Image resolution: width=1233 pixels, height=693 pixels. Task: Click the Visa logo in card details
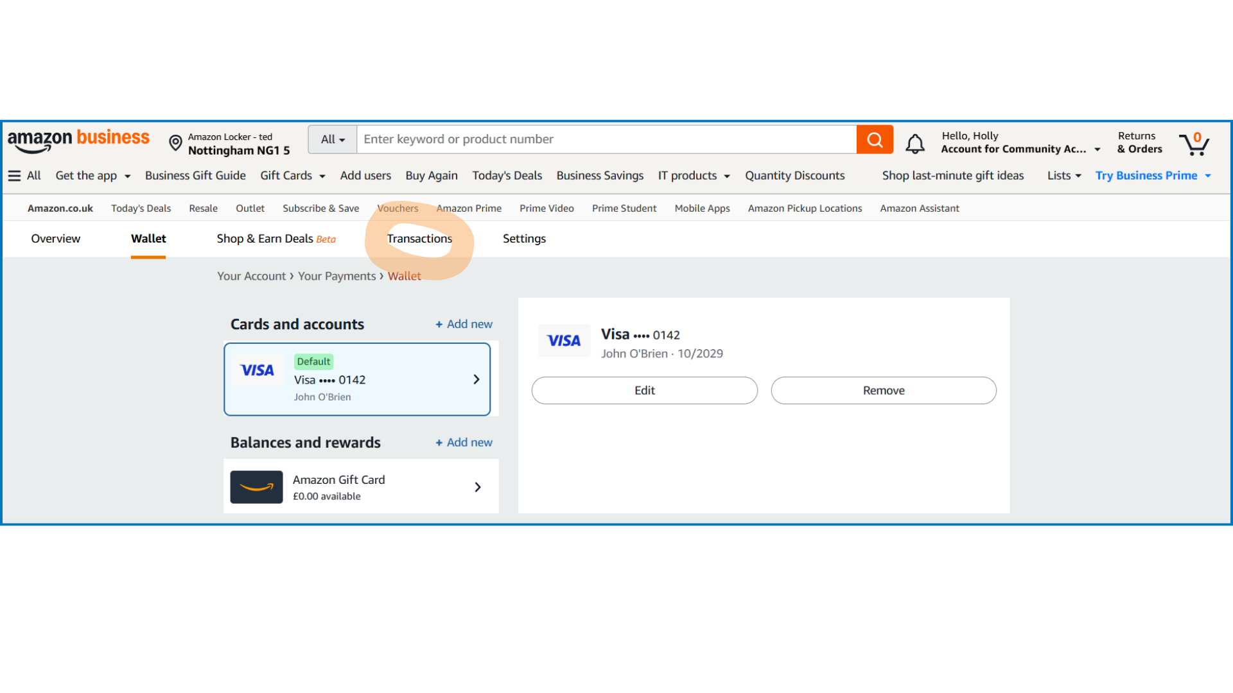pyautogui.click(x=564, y=341)
